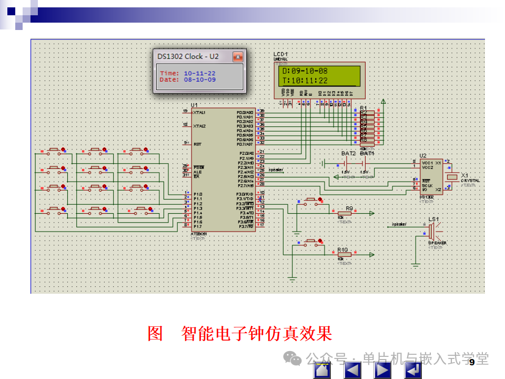
Task: Click the power terminal arrow right of R10
Action: click(x=372, y=255)
